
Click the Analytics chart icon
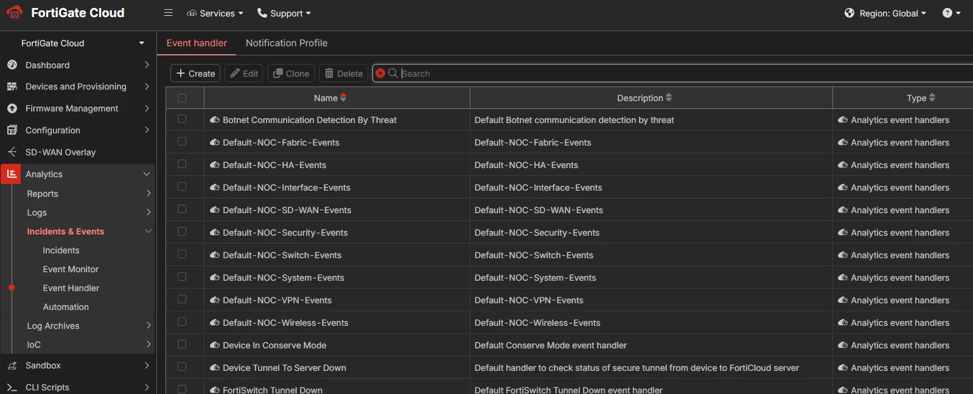[x=12, y=174]
